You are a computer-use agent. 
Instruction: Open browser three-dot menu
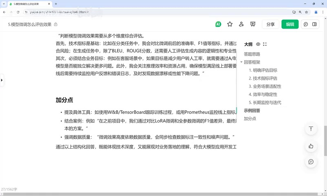click(323, 12)
